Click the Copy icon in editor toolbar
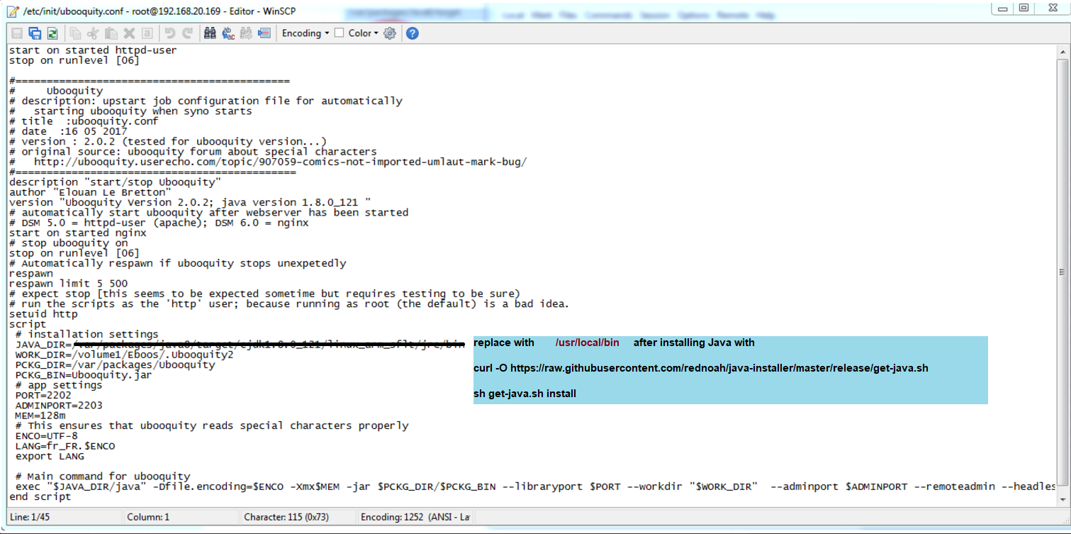 (x=75, y=33)
